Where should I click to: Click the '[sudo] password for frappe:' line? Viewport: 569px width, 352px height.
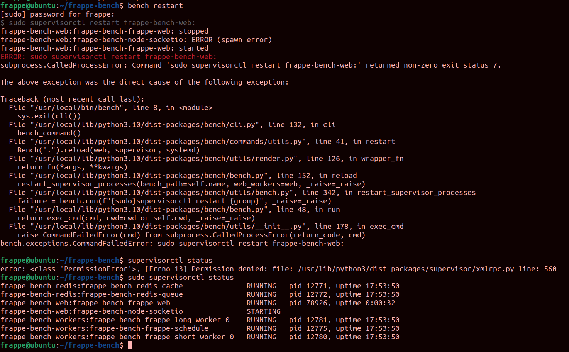[x=58, y=14]
